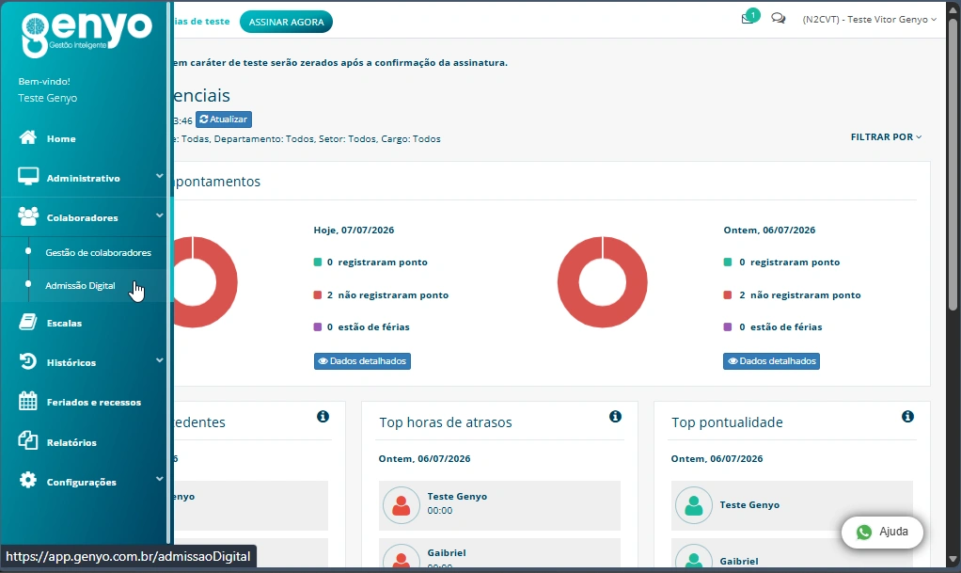The height and width of the screenshot is (573, 961).
Task: View today's Dados detalhados eye button
Action: pyautogui.click(x=362, y=360)
